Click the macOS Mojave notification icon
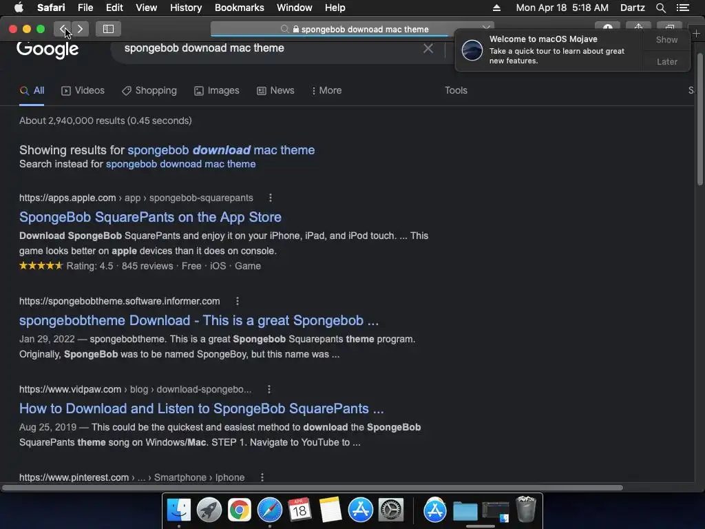This screenshot has height=529, width=705. tap(472, 50)
